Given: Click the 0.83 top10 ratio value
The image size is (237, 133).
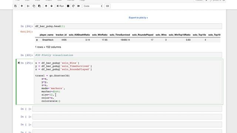Looking at the screenshot, I should (x=188, y=40).
